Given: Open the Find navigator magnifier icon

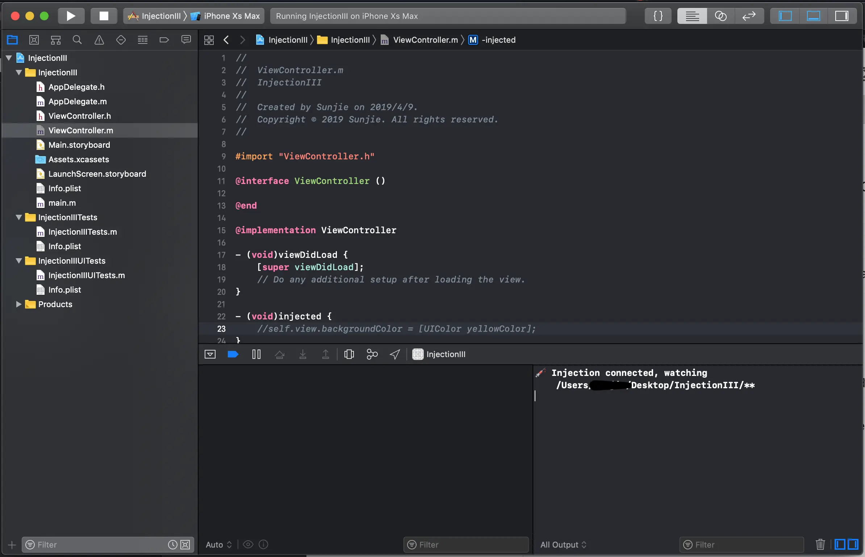Looking at the screenshot, I should 77,40.
